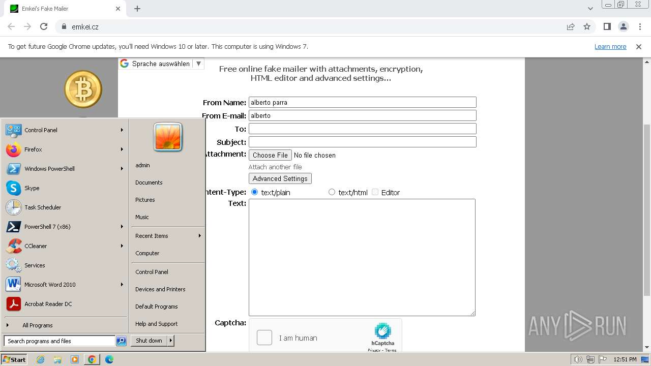Expand the Firefox jump list arrow

[x=122, y=149]
